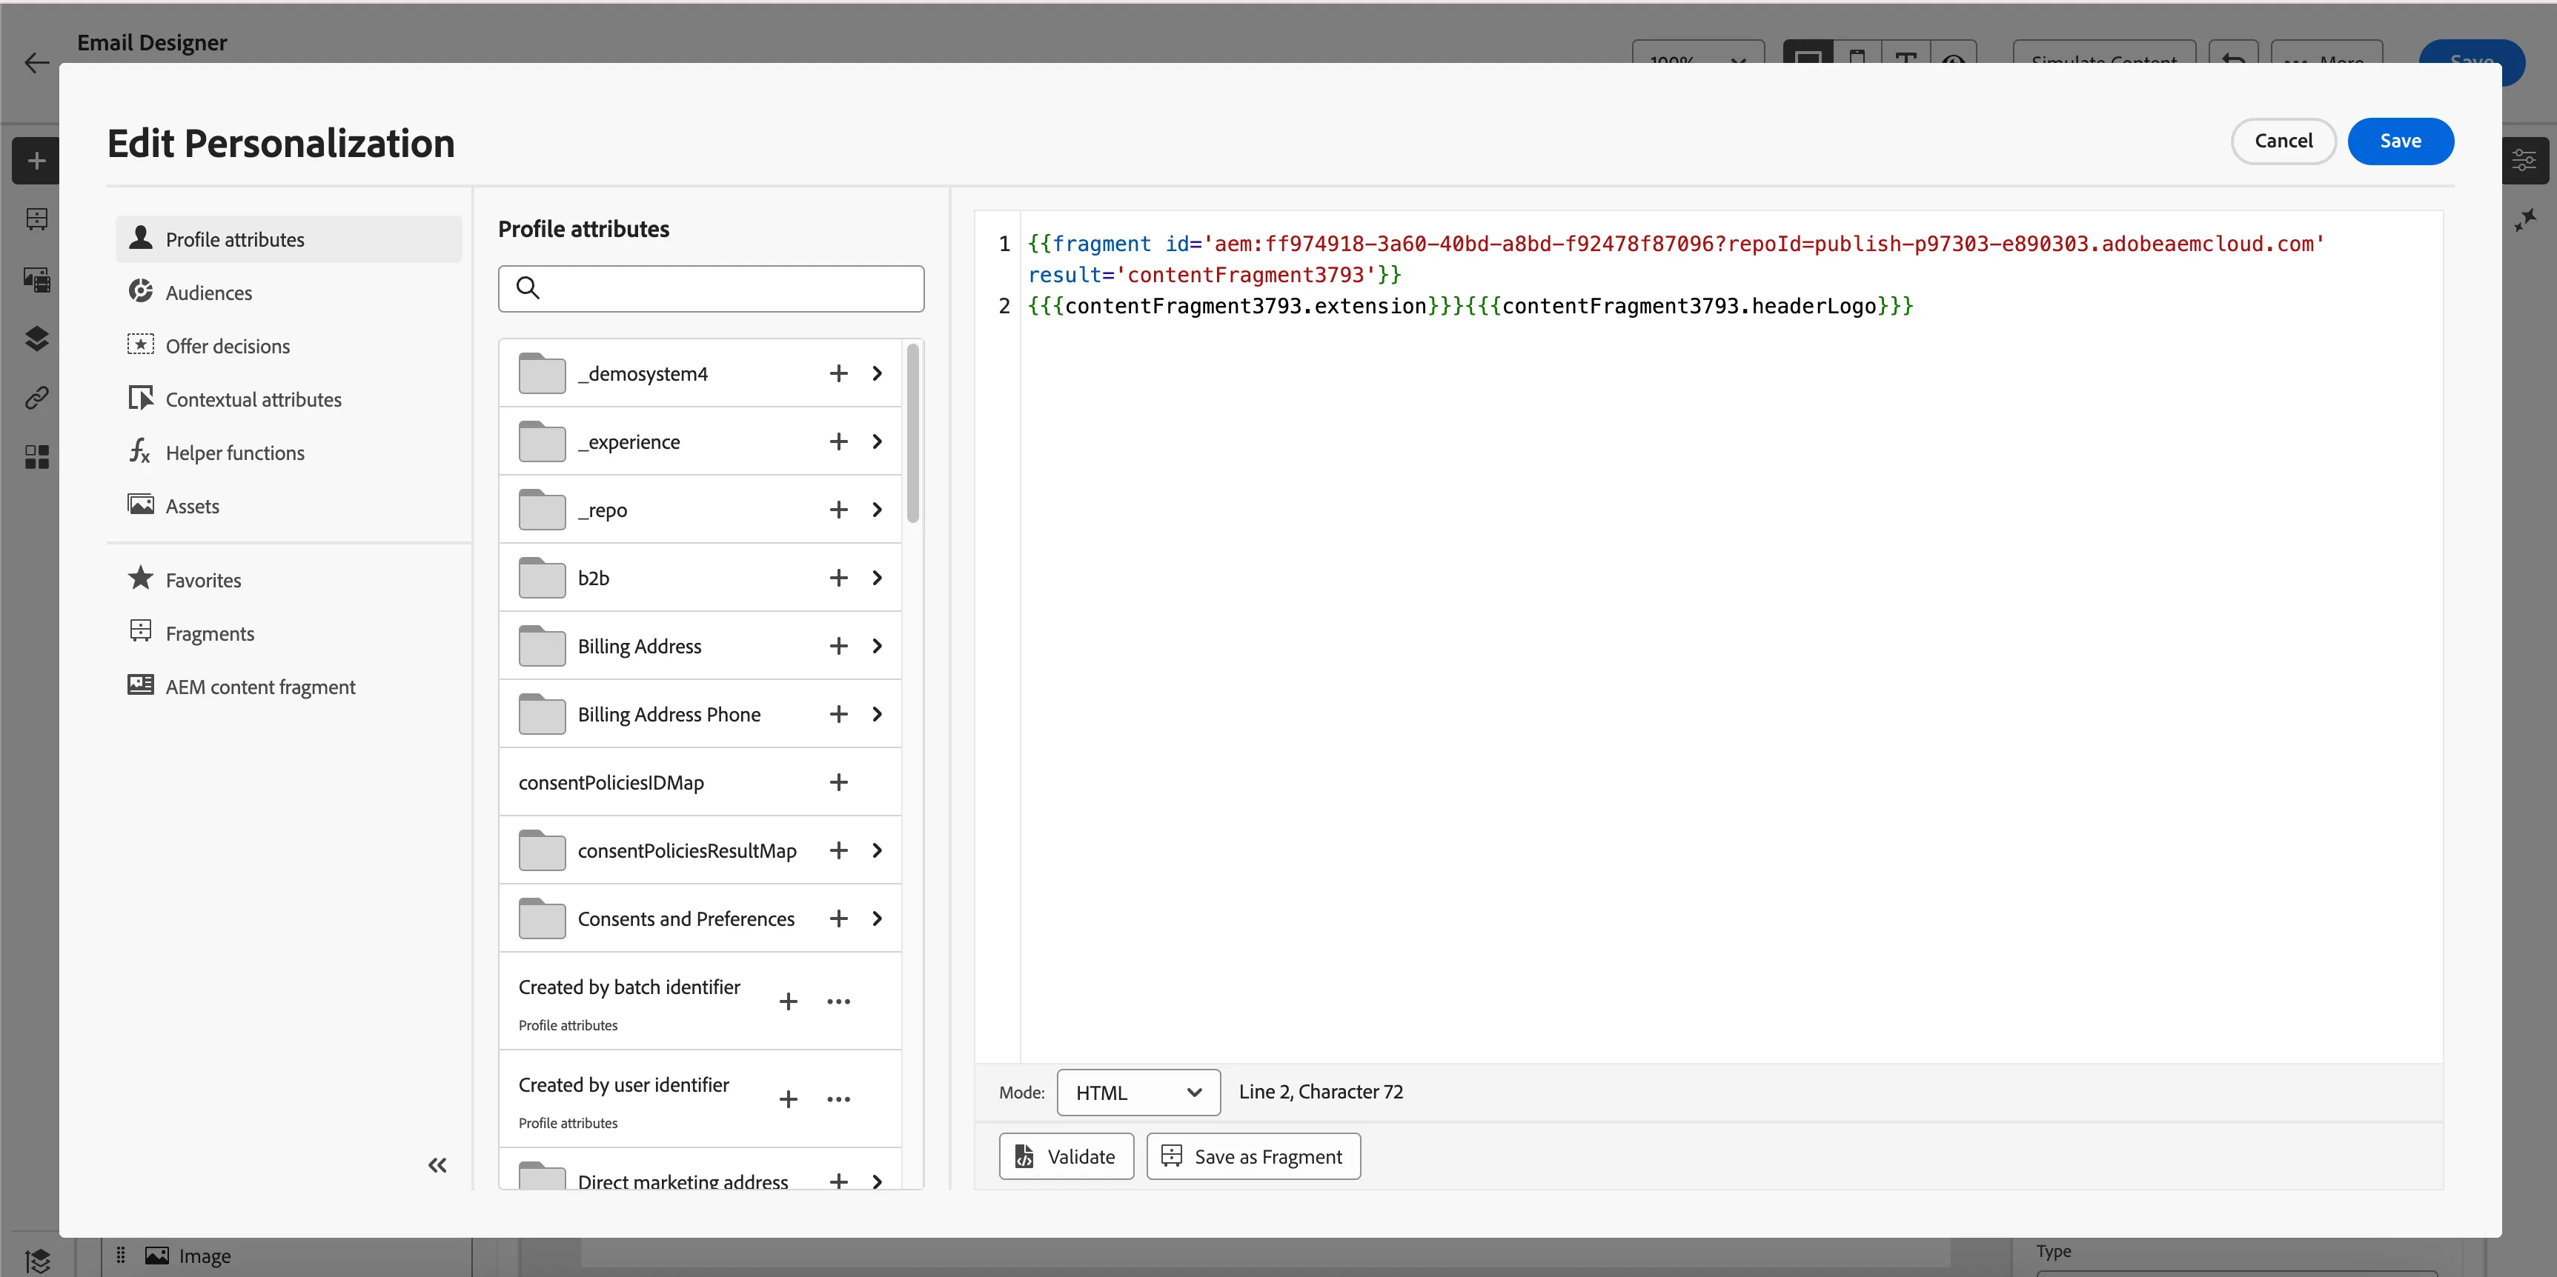Click line 2 in the code editor
The image size is (2557, 1277).
pyautogui.click(x=1470, y=307)
